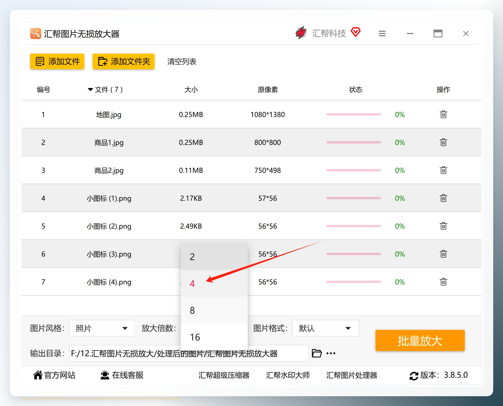Click the three-dots browse output directory button
The width and height of the screenshot is (503, 406).
(331, 353)
